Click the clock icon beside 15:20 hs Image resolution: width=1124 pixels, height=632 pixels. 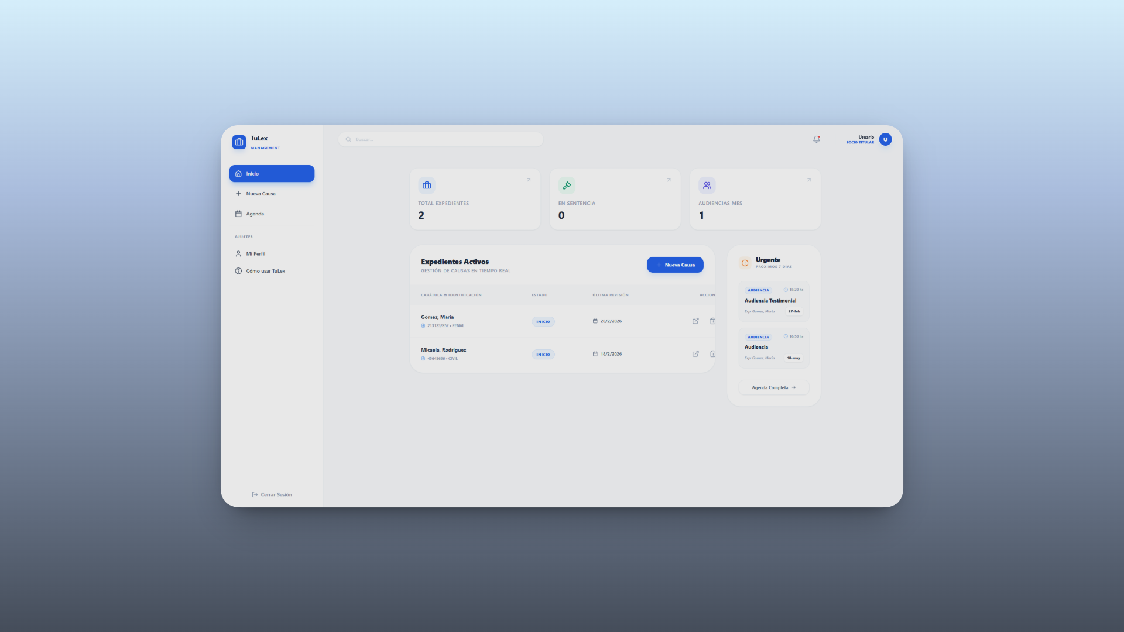786,290
